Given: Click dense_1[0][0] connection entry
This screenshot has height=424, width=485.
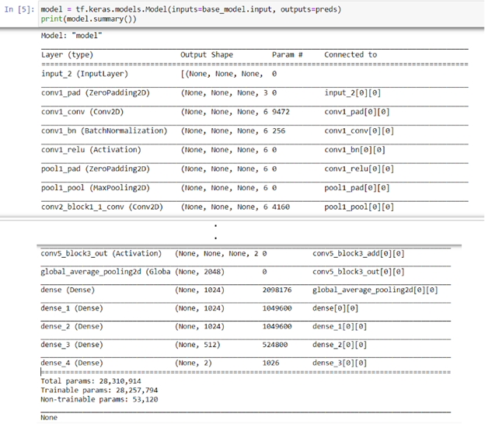Looking at the screenshot, I should point(340,327).
